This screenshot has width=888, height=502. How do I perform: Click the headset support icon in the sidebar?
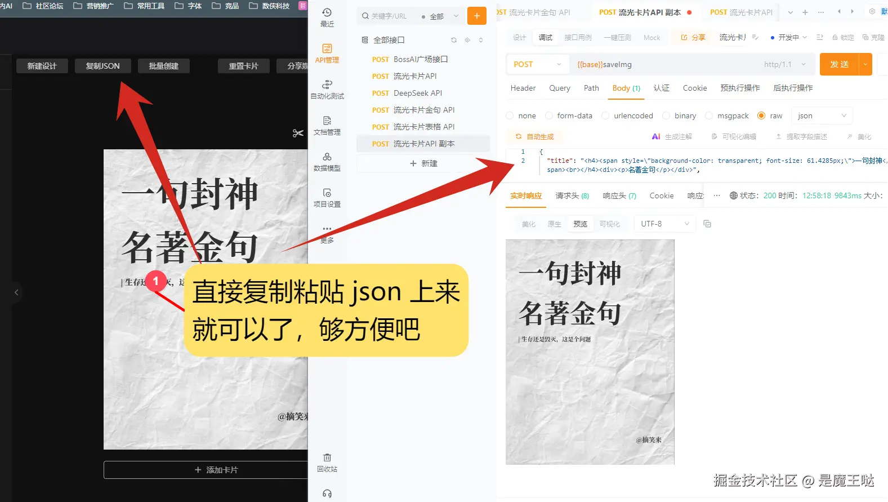[x=327, y=494]
